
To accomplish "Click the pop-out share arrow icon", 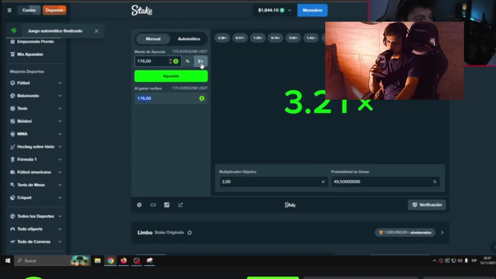I will (x=181, y=205).
